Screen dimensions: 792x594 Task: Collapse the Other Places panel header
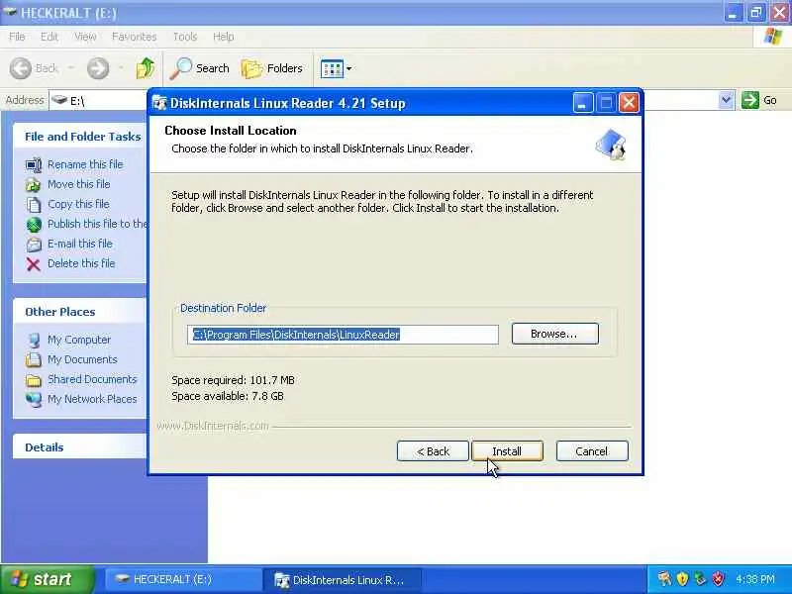tap(80, 312)
